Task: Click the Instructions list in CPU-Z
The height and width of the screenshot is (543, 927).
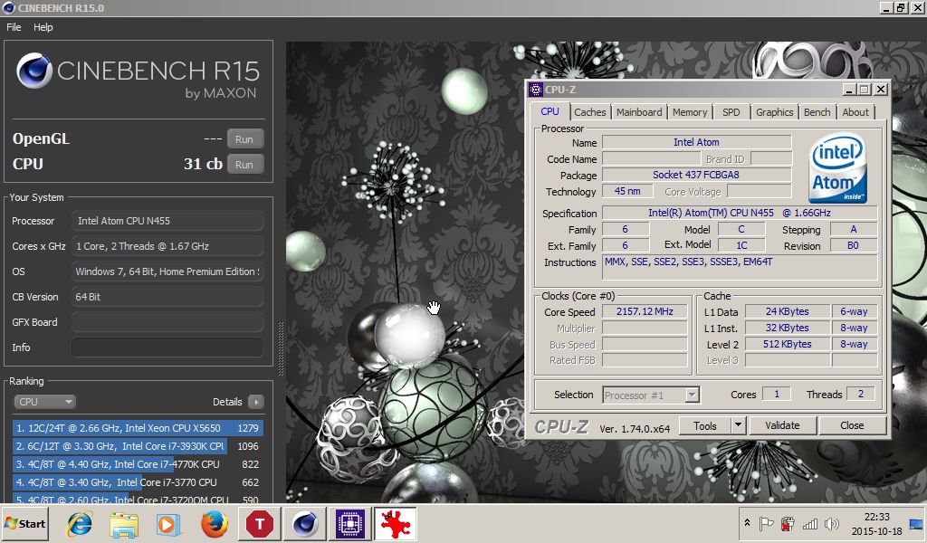Action: (740, 268)
